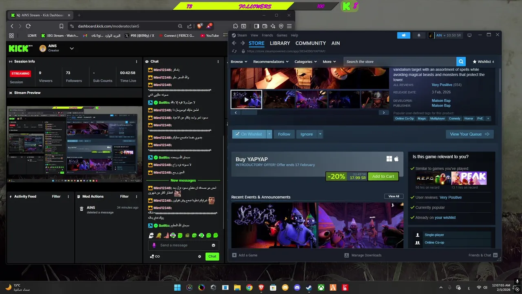Open Wishlist link in Steam store bar
The height and width of the screenshot is (294, 522).
click(483, 62)
